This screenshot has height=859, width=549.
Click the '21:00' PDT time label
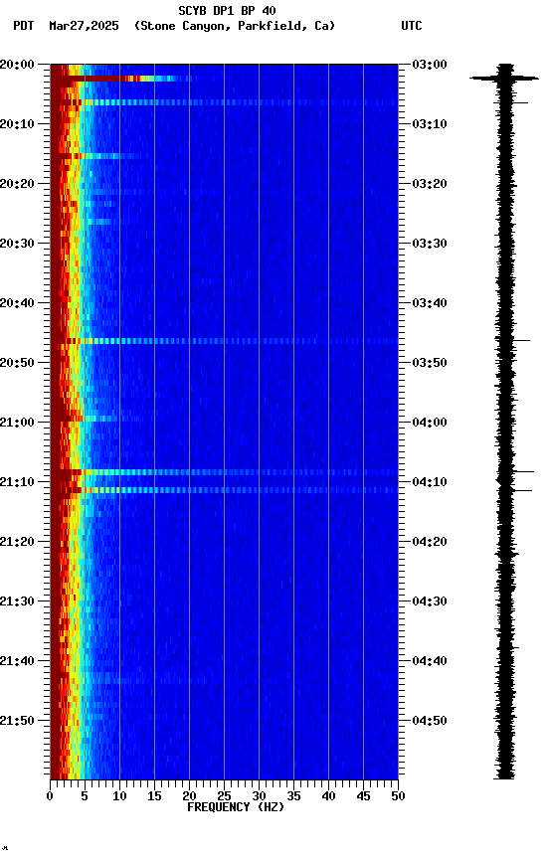pyautogui.click(x=17, y=423)
